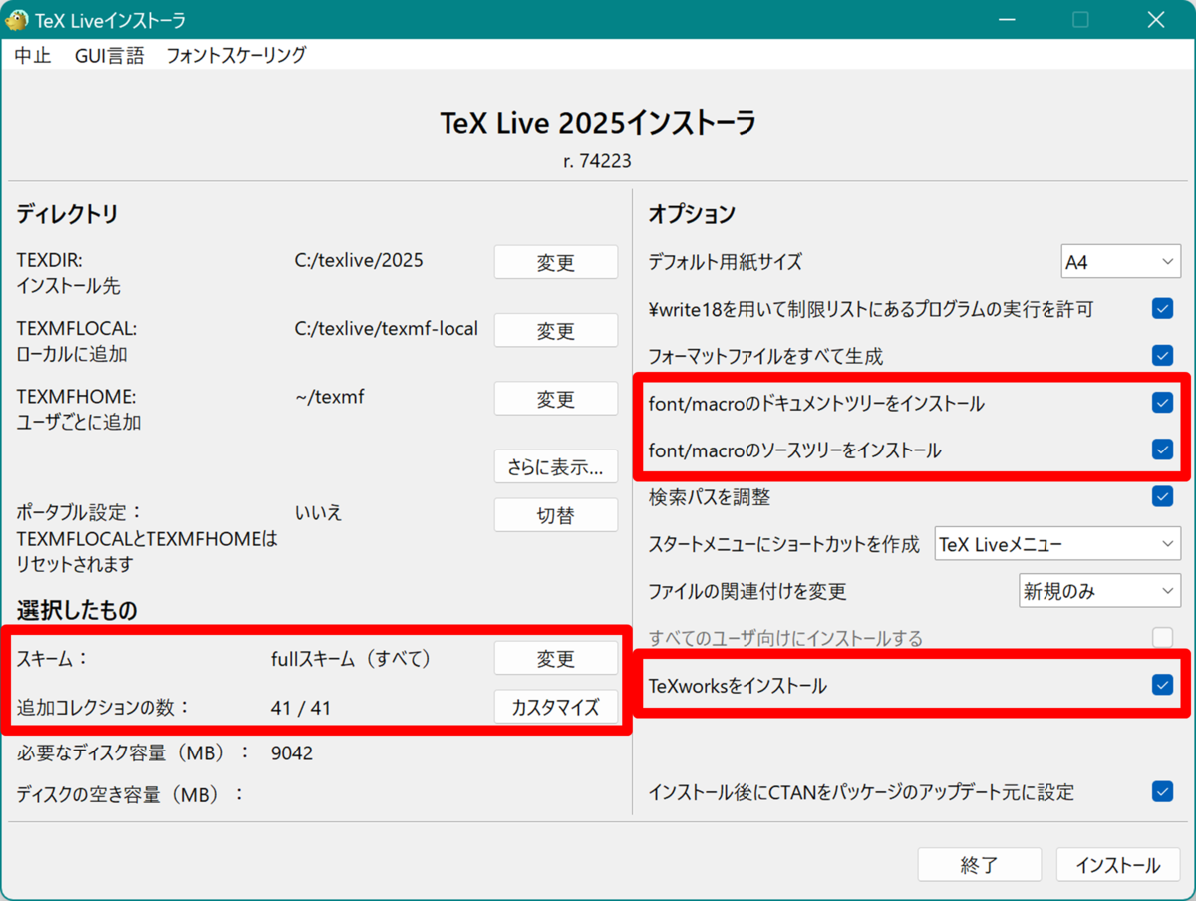Toggle the CTAN update source checkbox
The image size is (1196, 901).
[1162, 792]
